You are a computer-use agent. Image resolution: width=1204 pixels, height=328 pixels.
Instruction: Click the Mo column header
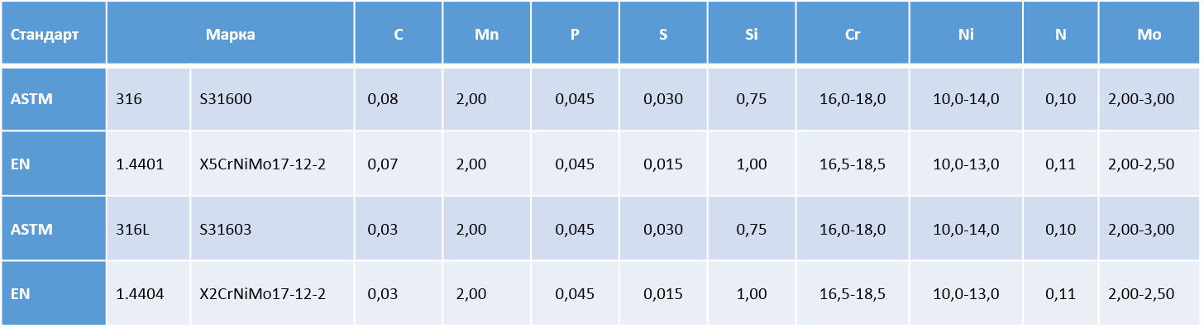(1149, 33)
